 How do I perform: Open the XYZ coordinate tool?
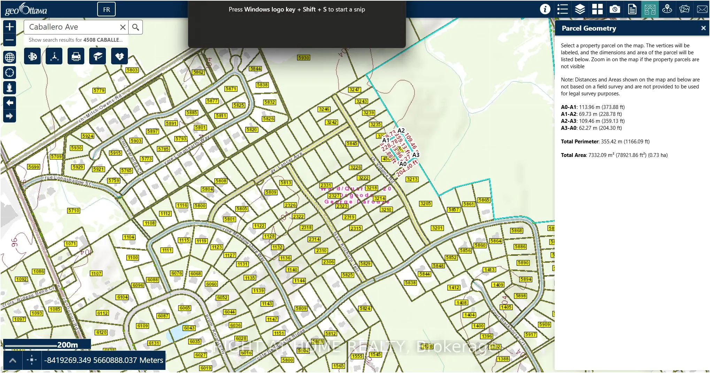pyautogui.click(x=54, y=56)
